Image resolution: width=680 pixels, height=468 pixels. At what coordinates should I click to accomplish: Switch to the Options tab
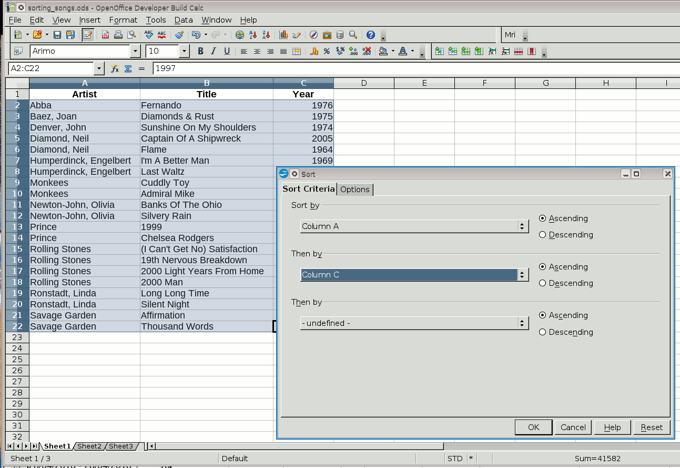355,190
